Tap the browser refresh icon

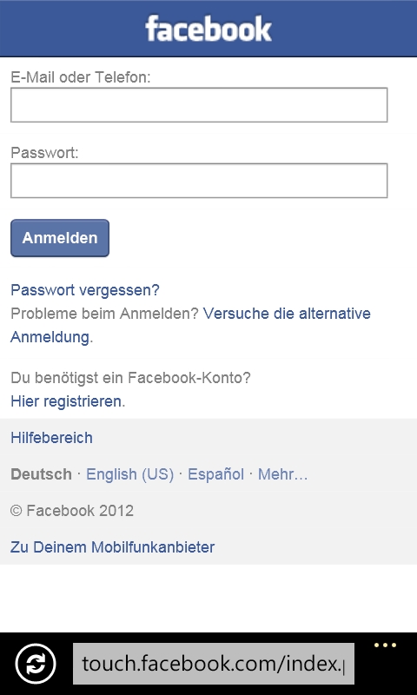[x=36, y=664]
